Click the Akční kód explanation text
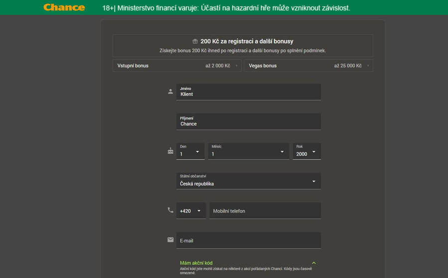Viewport: 448px width, 278px height. tap(246, 271)
